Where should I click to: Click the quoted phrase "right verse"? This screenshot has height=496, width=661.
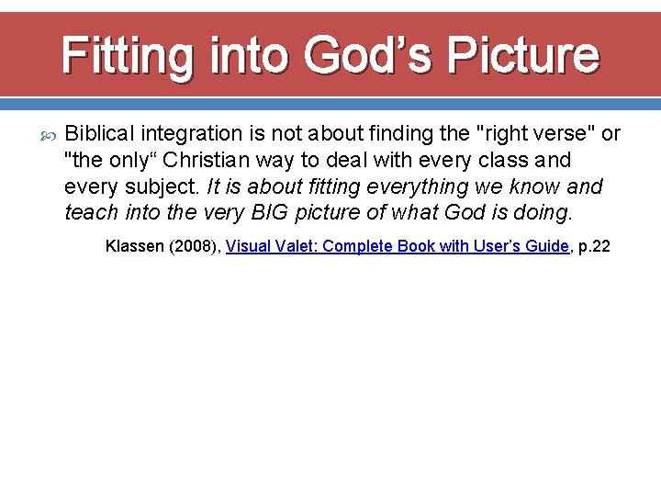[x=536, y=134]
